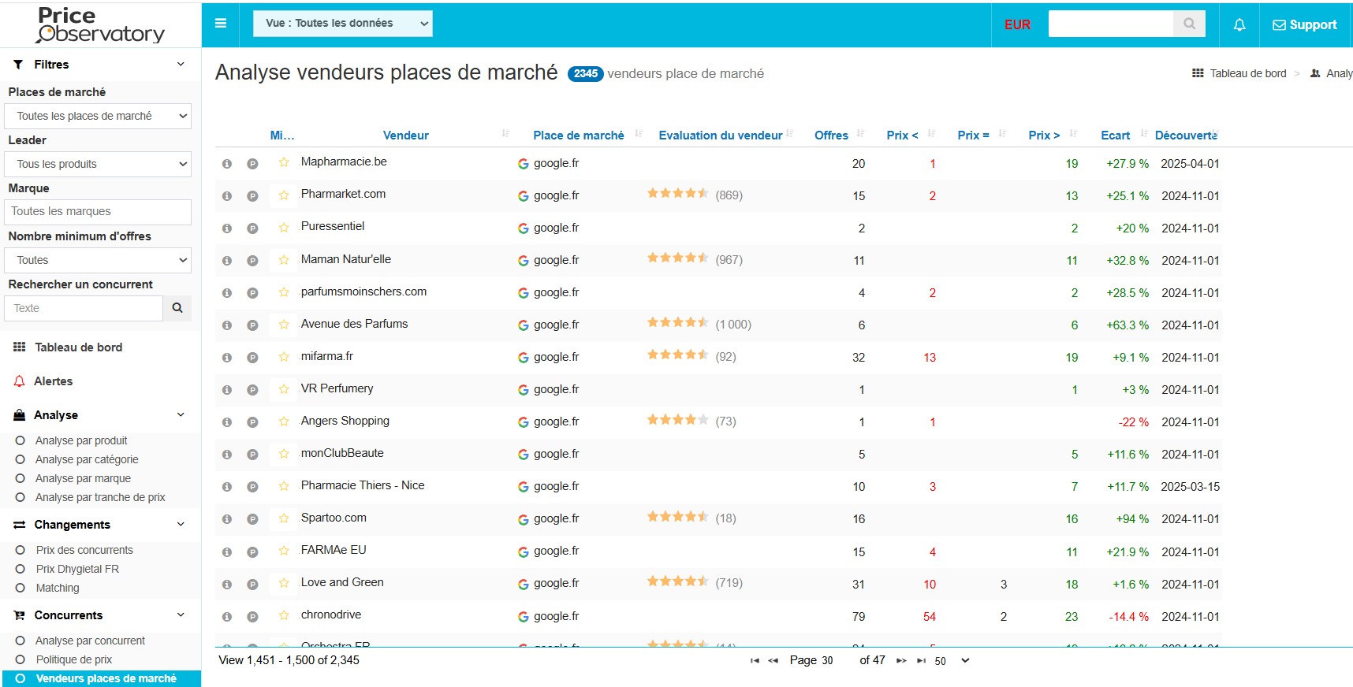Click the Price Observatory logo
Image resolution: width=1353 pixels, height=687 pixels.
coord(100,24)
